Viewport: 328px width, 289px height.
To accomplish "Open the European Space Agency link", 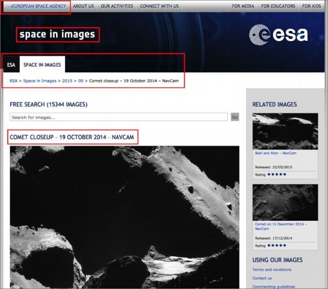I will [x=37, y=7].
